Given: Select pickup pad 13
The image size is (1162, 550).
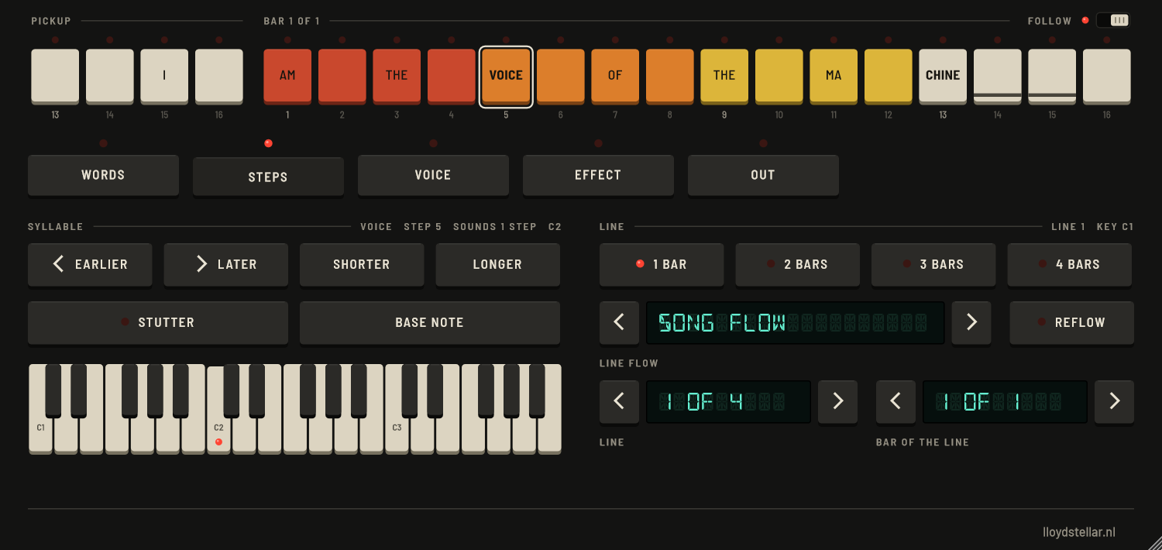Looking at the screenshot, I should [55, 75].
